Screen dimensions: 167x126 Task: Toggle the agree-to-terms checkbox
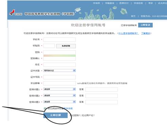pos(45,108)
